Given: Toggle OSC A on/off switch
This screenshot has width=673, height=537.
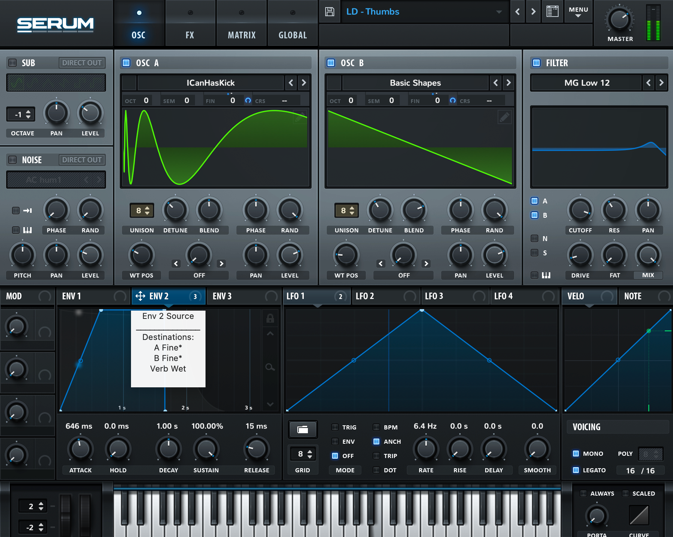Looking at the screenshot, I should pyautogui.click(x=126, y=63).
